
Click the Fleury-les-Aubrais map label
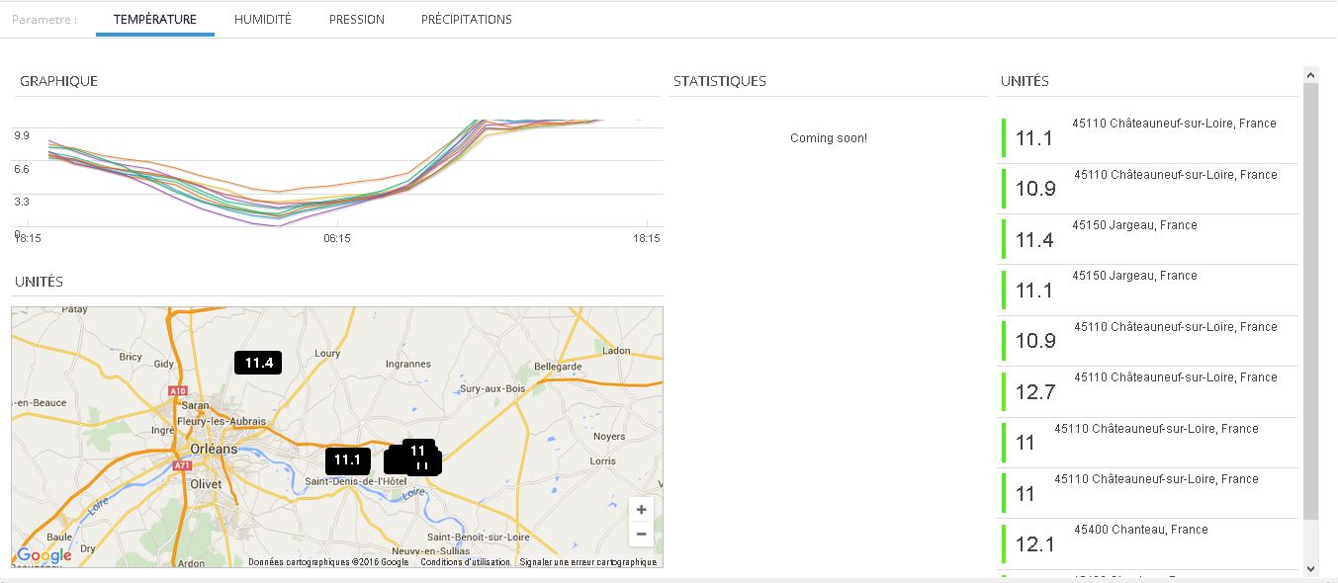click(221, 421)
